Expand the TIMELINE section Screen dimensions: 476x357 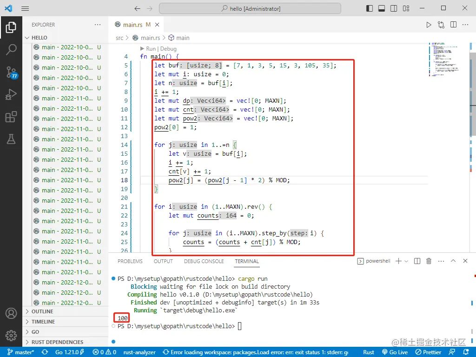[x=66, y=322]
